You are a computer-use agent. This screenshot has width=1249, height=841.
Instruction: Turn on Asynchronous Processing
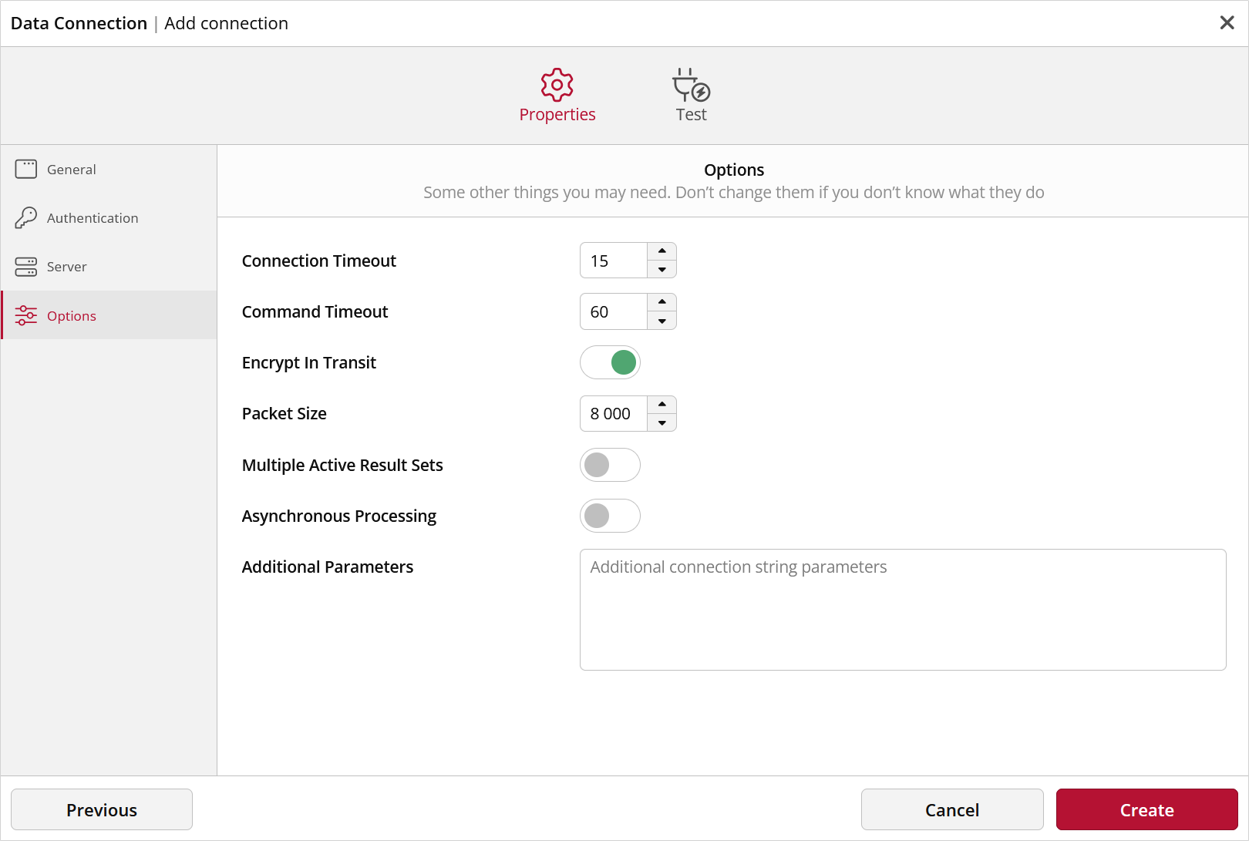click(x=610, y=516)
